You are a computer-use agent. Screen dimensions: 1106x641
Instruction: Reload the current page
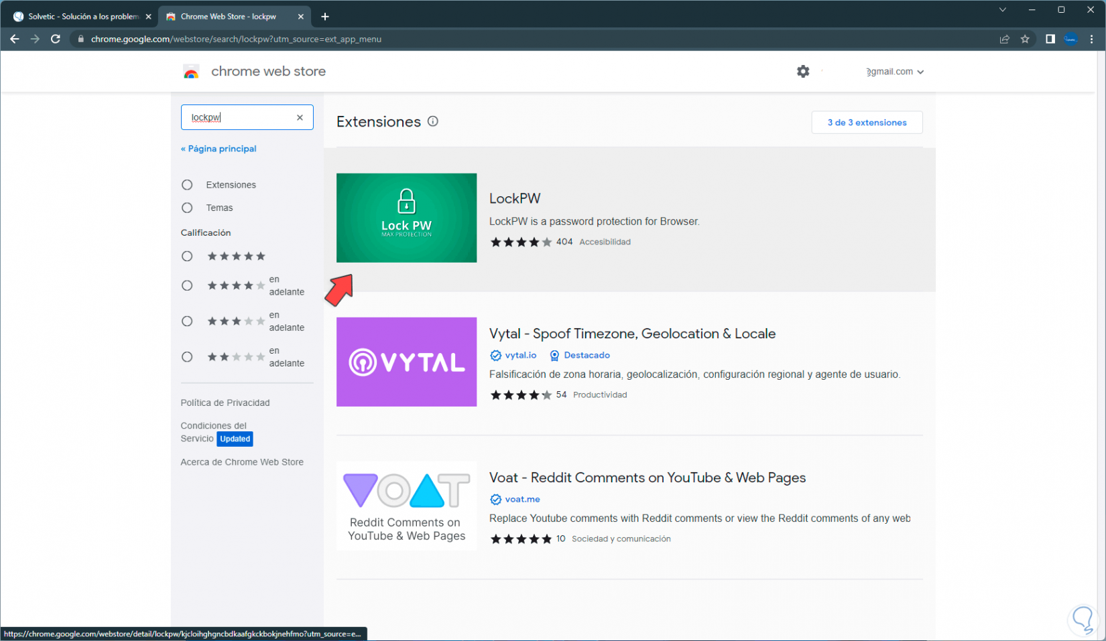(56, 39)
